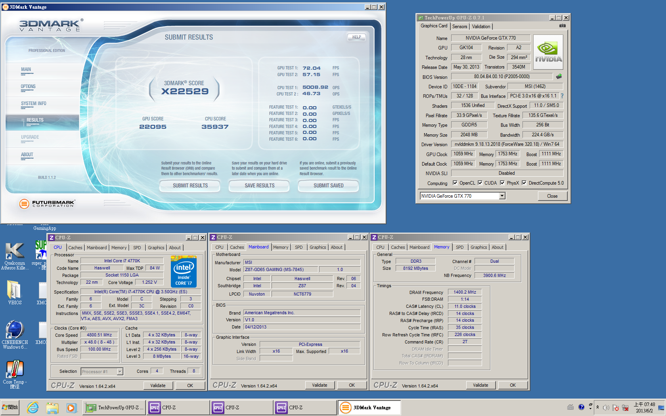
Task: Click the NVIDIA logo in GPU-Z
Action: pyautogui.click(x=548, y=52)
